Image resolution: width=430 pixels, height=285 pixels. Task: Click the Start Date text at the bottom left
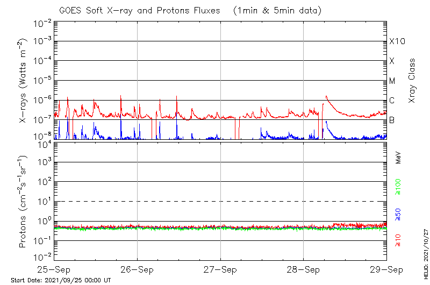click(61, 280)
